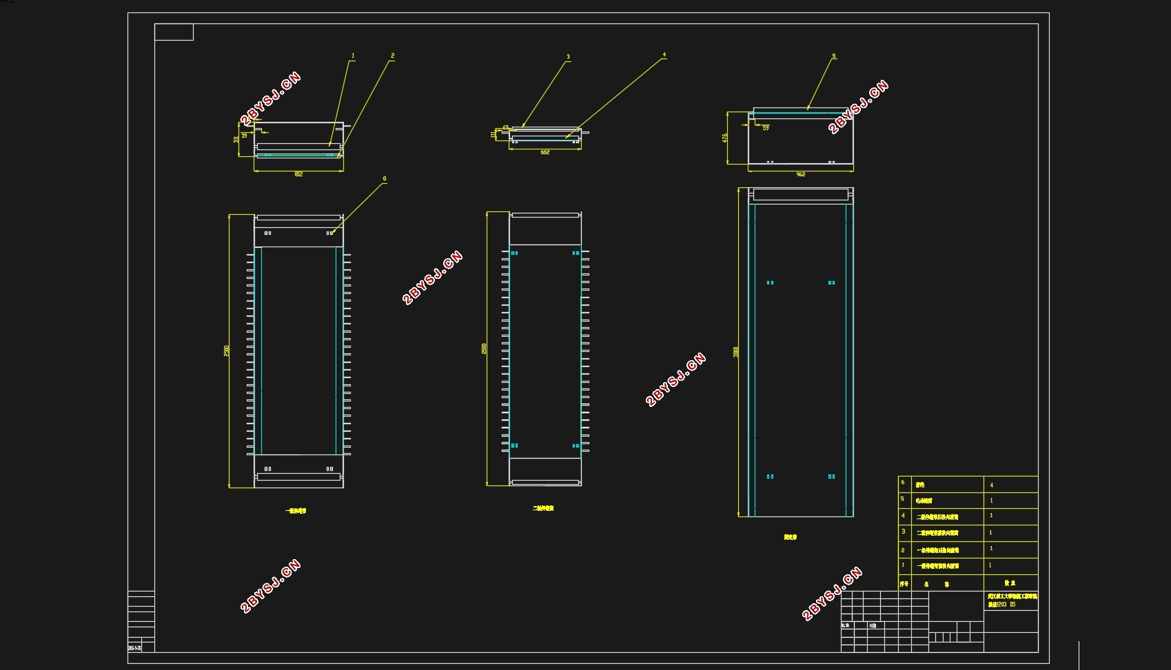Select the row 5 number cell in parts table
Screen dimensions: 1171x670
click(x=905, y=501)
